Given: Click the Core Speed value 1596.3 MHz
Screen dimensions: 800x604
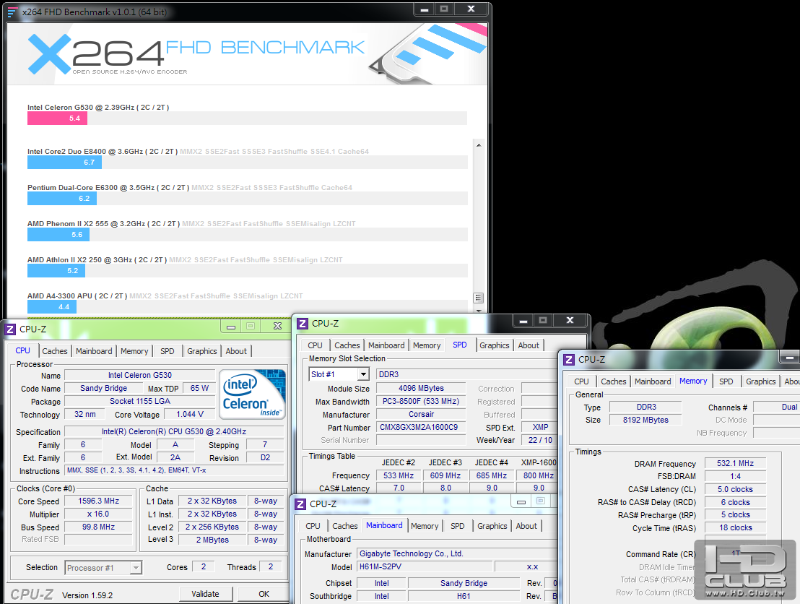Looking at the screenshot, I should coord(98,501).
